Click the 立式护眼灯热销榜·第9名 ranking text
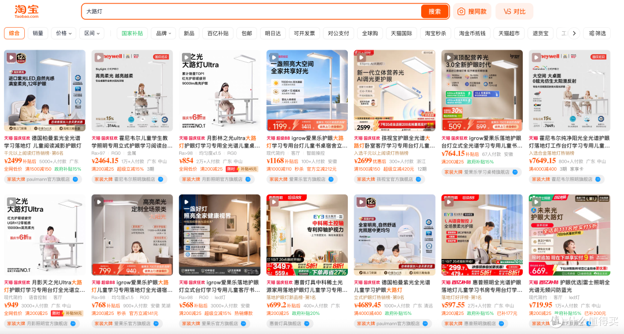 pyautogui.click(x=379, y=298)
